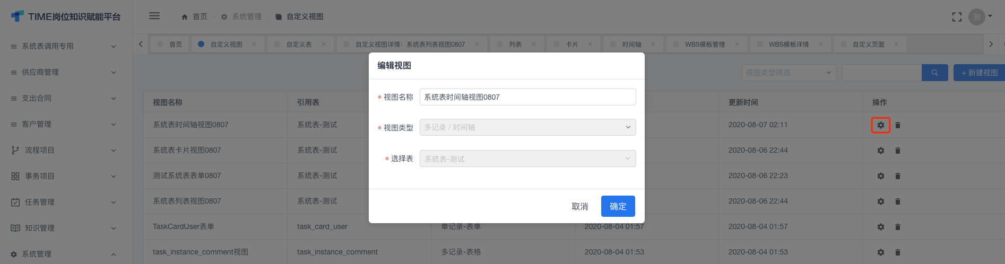
Task: Open the 选择表 dropdown in dialog
Action: point(527,159)
